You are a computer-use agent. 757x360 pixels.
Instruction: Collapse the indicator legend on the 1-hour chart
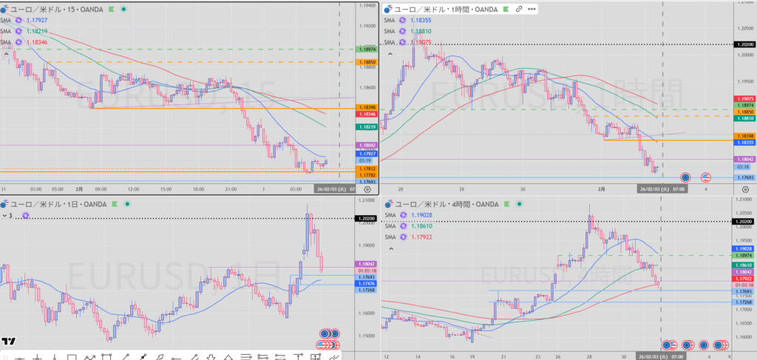click(389, 54)
